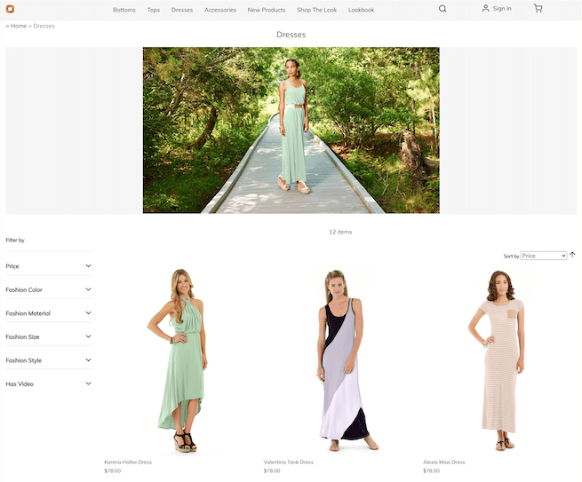The height and width of the screenshot is (482, 582).
Task: Open Shop The Look page
Action: click(316, 10)
